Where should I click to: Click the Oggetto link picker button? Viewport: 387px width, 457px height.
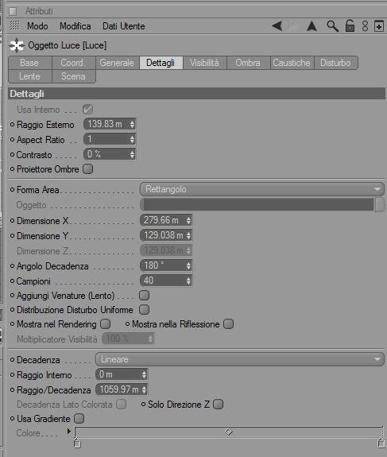[379, 204]
